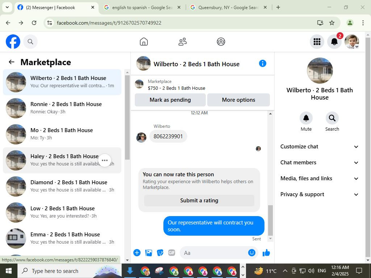Open Windows notification center icon

click(x=359, y=271)
